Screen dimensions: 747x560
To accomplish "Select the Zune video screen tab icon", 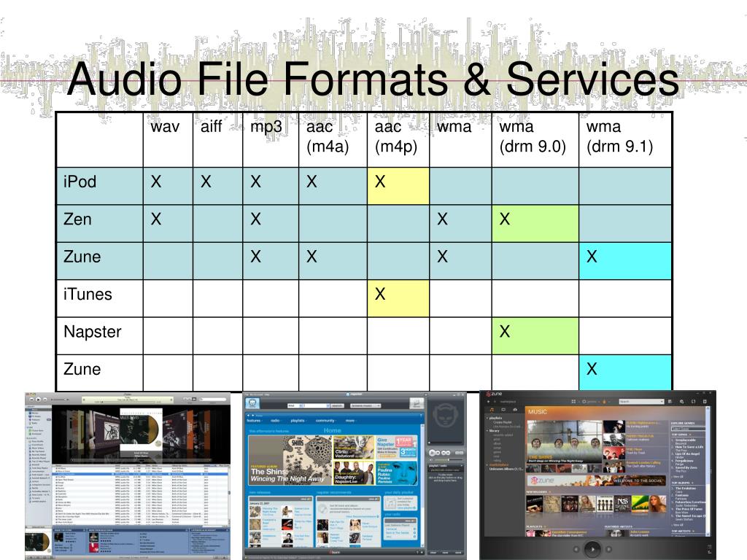I will 503,410.
